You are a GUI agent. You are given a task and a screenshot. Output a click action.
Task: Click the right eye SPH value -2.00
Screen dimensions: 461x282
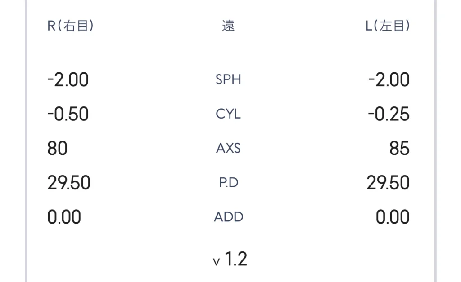tap(68, 80)
